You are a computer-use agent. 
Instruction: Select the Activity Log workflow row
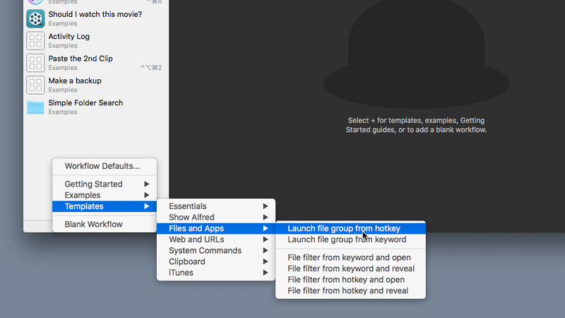(96, 41)
